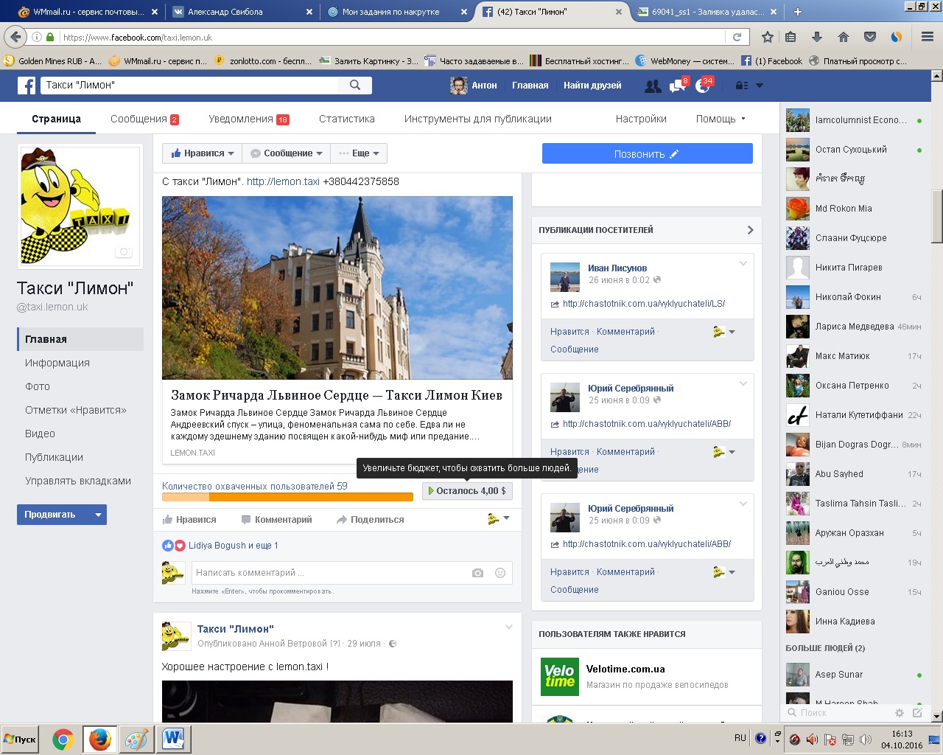Open the Сообщения page tab
This screenshot has width=943, height=755.
(144, 119)
